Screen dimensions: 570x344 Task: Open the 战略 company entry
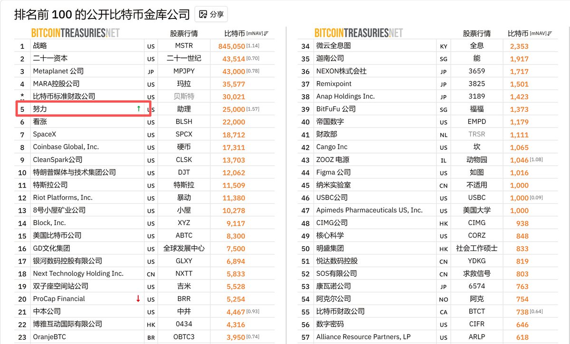[x=40, y=46]
